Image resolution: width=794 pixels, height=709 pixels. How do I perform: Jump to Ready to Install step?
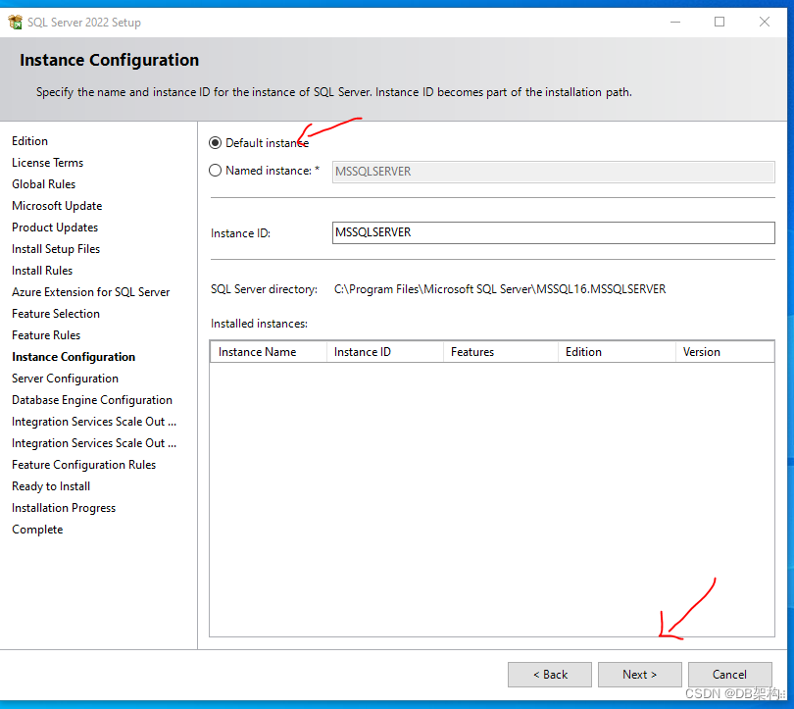(x=50, y=485)
